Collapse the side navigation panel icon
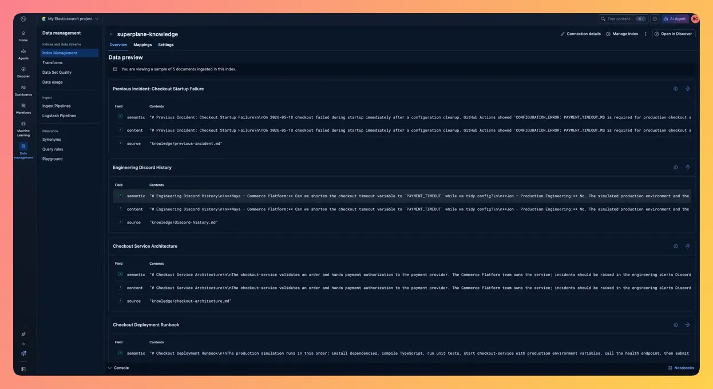The image size is (713, 389). [x=23, y=369]
